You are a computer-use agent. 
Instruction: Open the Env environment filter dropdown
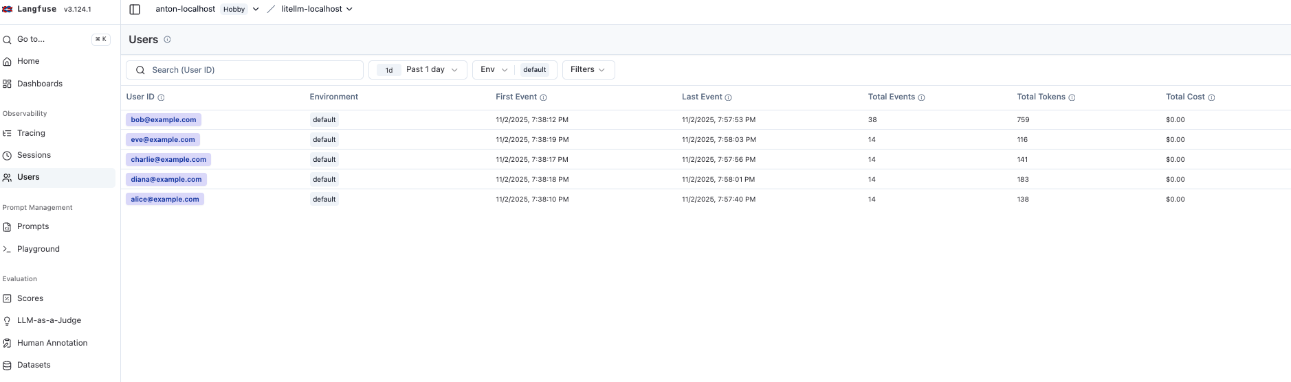point(514,70)
